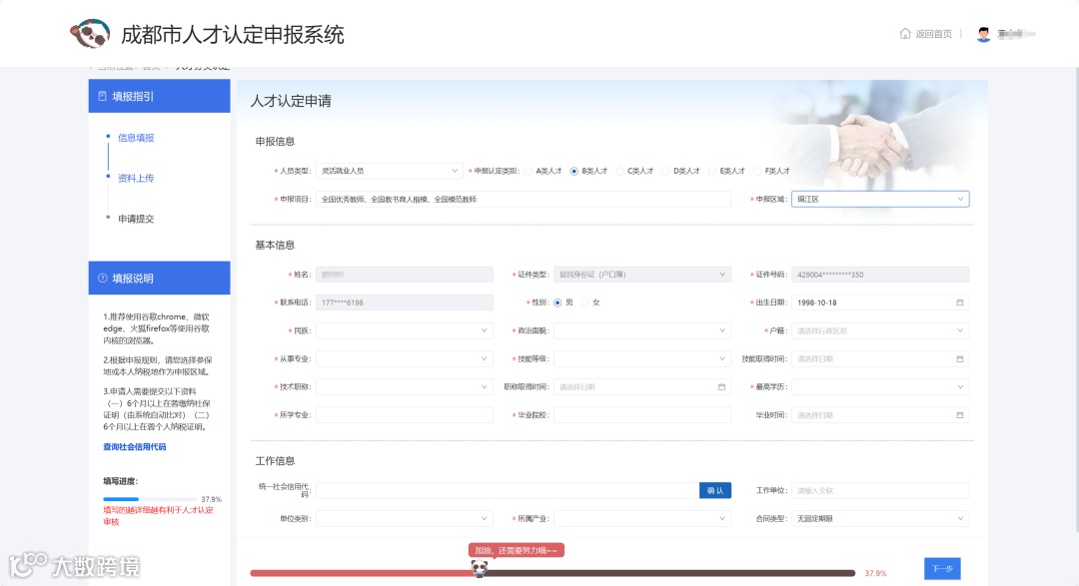Viewport: 1079px width, 586px height.
Task: Open the 户籍 region selector
Action: click(880, 330)
